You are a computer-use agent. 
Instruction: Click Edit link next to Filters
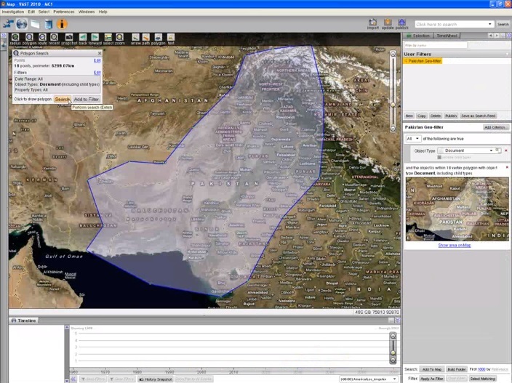click(x=97, y=73)
